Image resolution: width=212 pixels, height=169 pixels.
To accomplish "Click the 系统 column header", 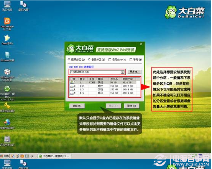I will click(92, 79).
